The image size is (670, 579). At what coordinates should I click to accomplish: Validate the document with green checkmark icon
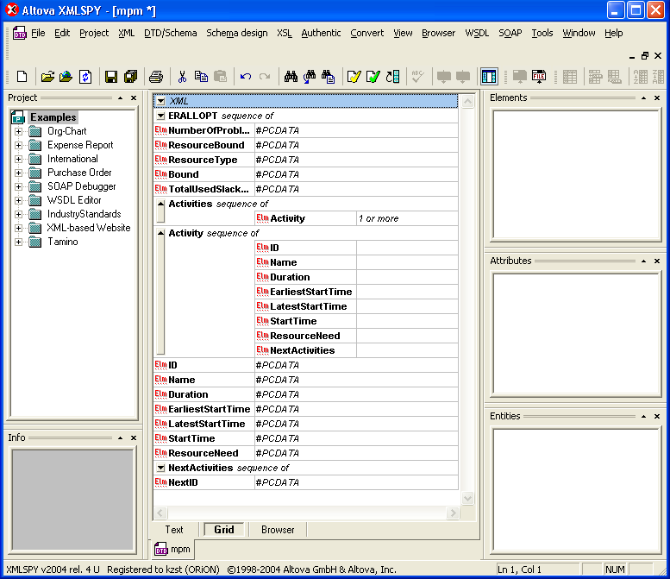pyautogui.click(x=373, y=77)
